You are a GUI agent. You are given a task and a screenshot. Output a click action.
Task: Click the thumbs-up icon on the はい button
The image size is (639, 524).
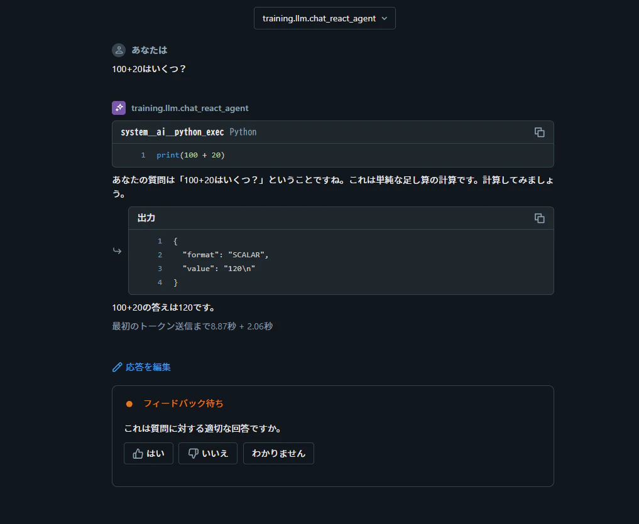[x=138, y=454]
